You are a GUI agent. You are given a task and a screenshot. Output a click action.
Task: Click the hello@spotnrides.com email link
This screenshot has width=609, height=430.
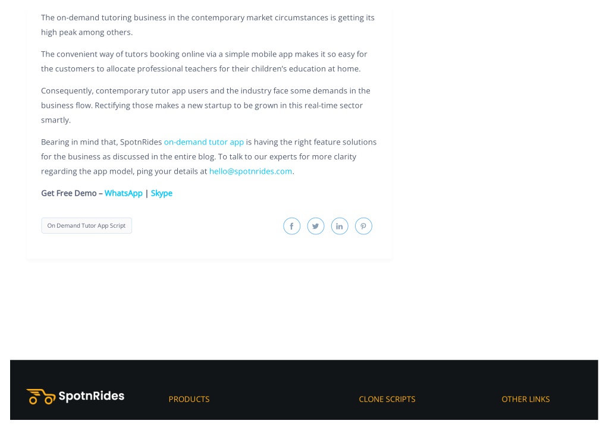point(250,171)
